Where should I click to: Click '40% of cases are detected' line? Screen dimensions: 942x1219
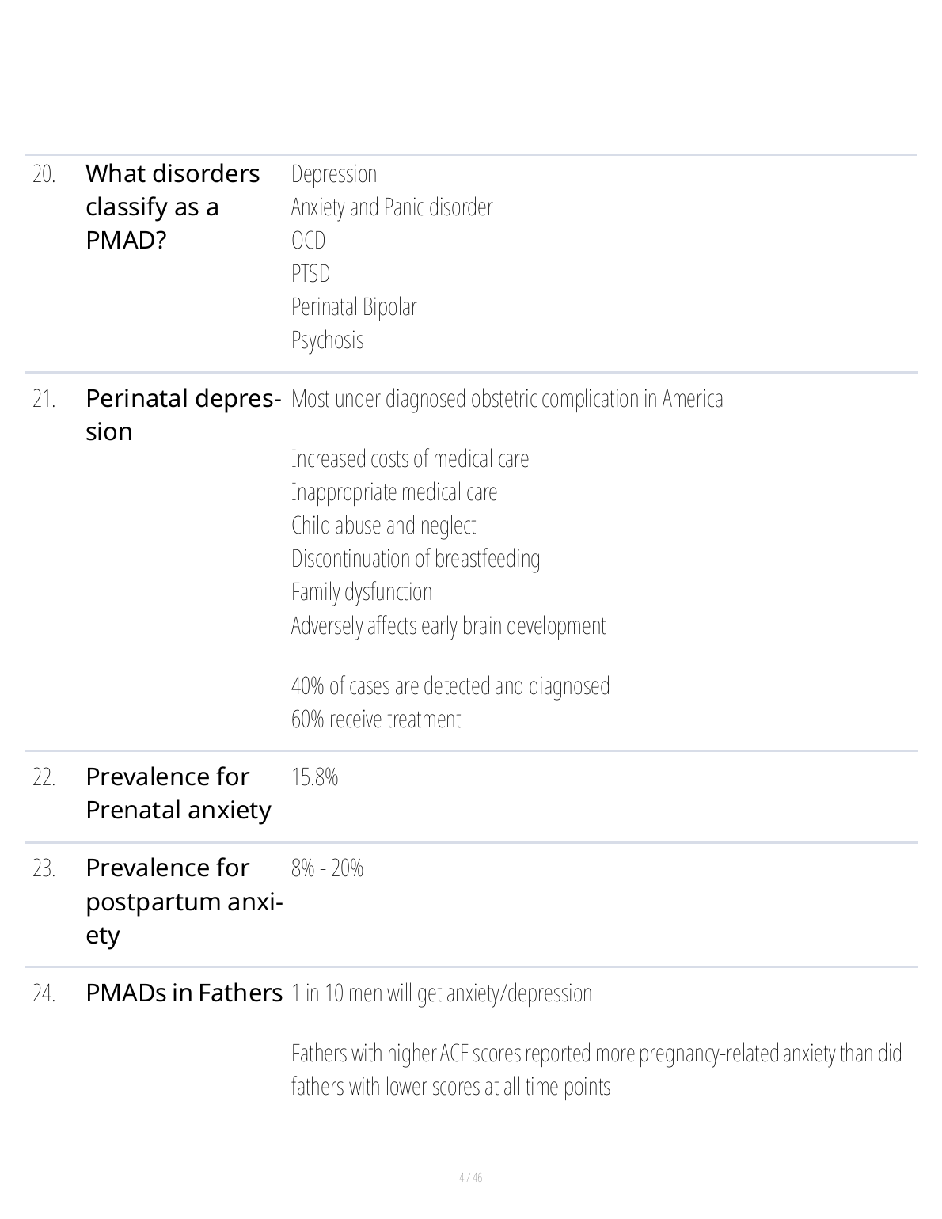[450, 685]
